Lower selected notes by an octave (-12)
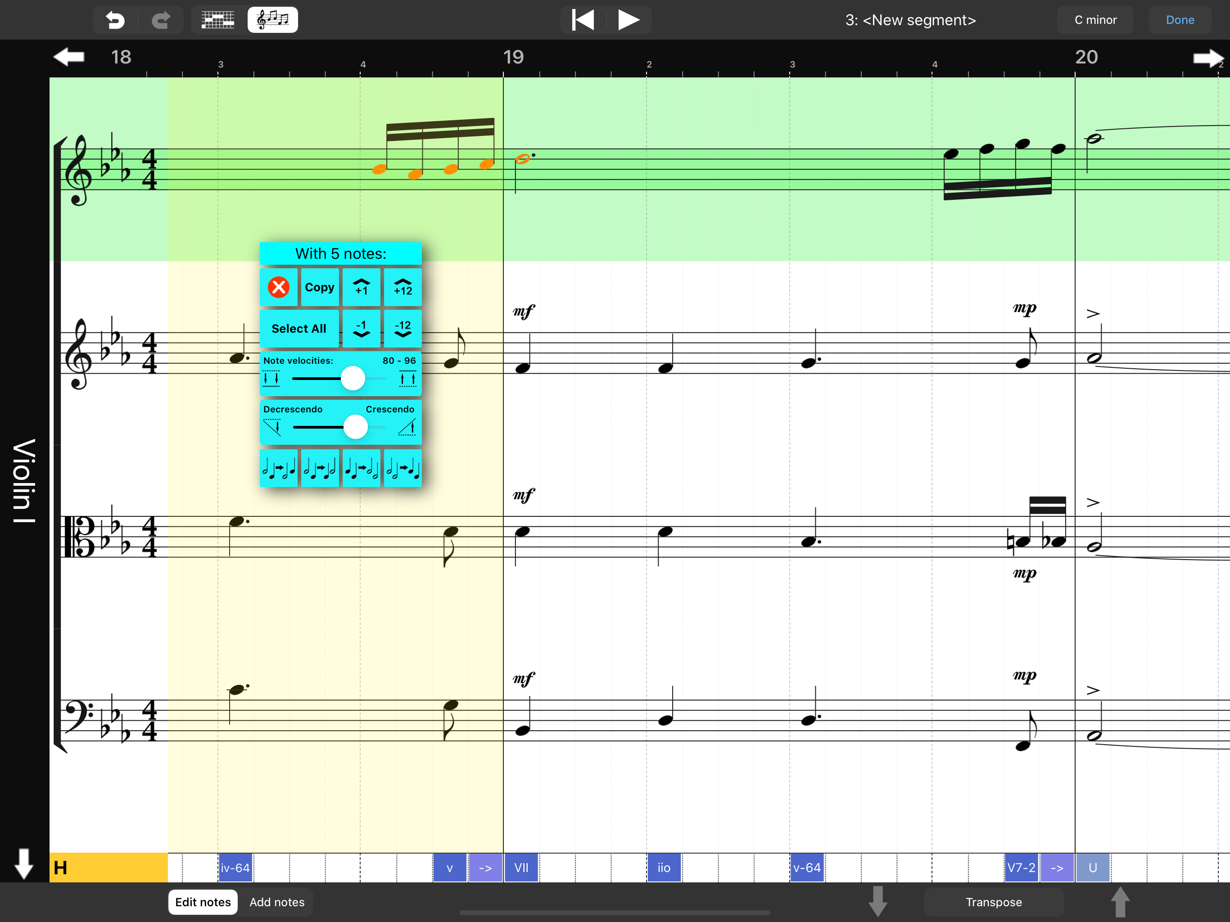This screenshot has height=922, width=1230. pyautogui.click(x=402, y=329)
